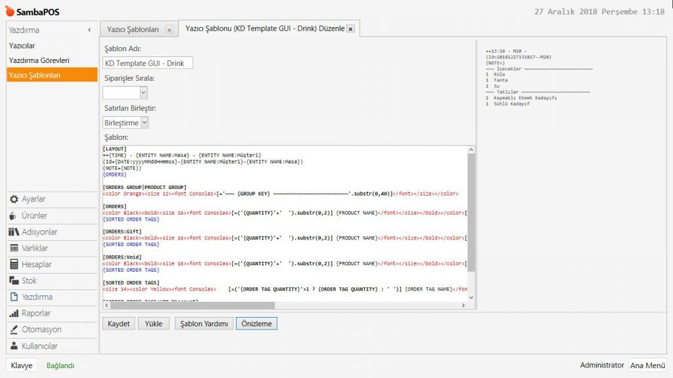673x378 pixels.
Task: Open Adisyonlar tickets icon
Action: click(13, 232)
